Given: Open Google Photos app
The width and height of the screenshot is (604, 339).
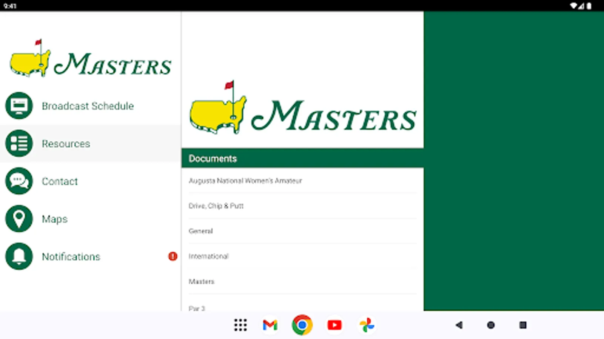Looking at the screenshot, I should [366, 325].
